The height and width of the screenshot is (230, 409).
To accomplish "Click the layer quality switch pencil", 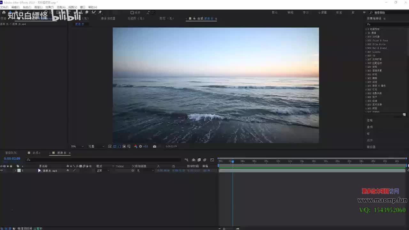I will click(74, 171).
